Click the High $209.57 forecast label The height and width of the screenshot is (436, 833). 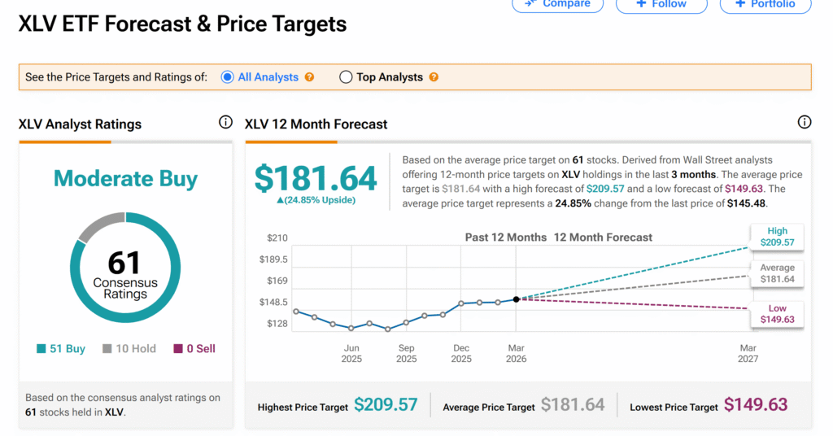777,237
